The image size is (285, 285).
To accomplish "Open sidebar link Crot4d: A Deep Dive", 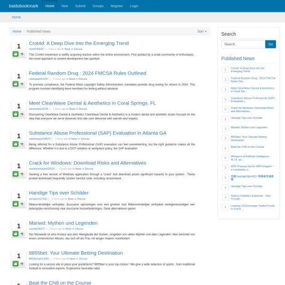I will click(x=247, y=70).
